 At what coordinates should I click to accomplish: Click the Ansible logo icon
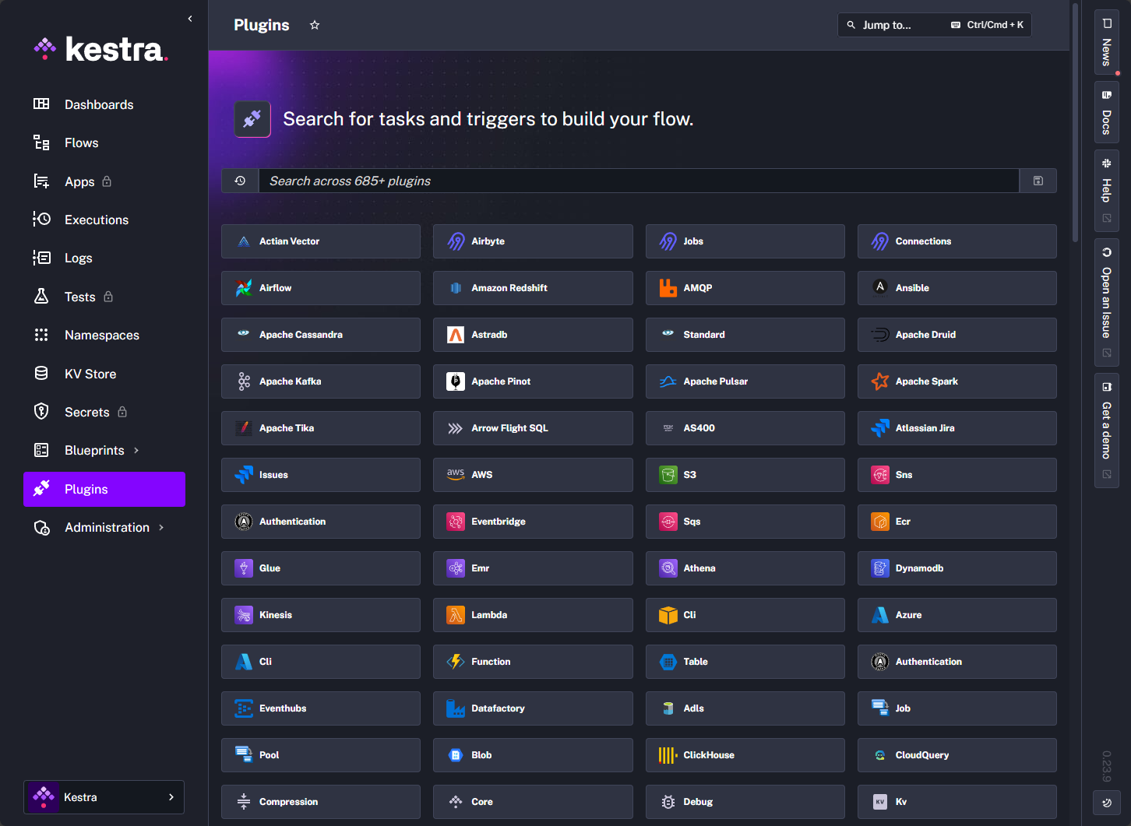point(880,288)
